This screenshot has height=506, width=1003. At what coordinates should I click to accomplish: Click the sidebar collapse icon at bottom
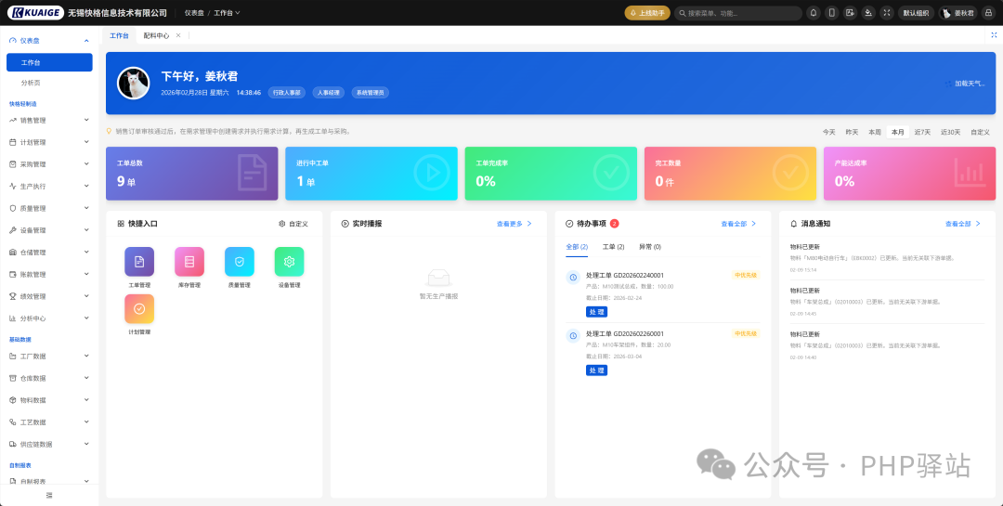(49, 496)
